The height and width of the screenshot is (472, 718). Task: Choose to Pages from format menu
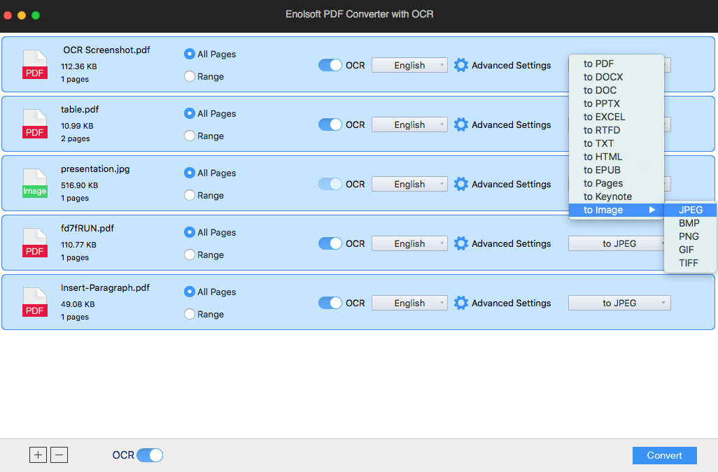point(617,183)
